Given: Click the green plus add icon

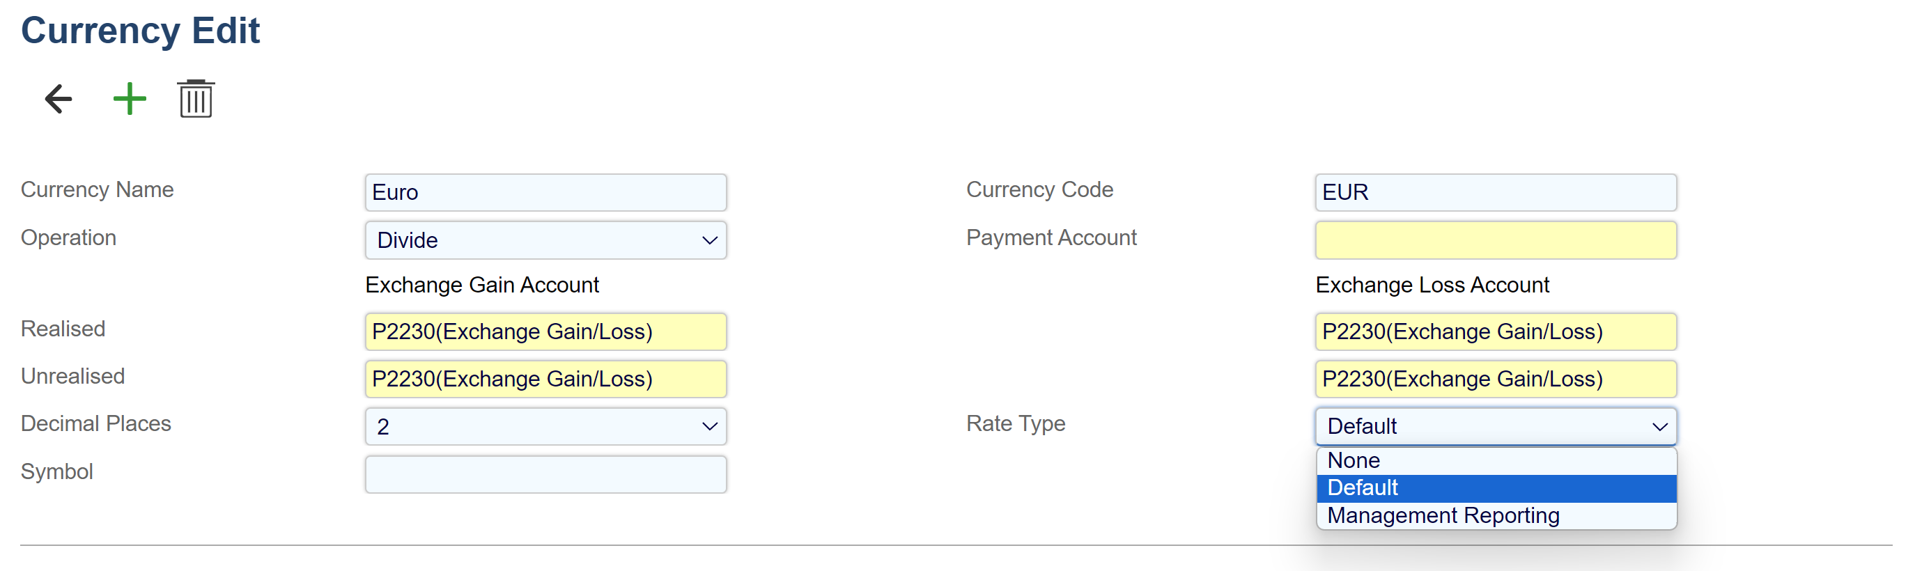Looking at the screenshot, I should [x=130, y=99].
